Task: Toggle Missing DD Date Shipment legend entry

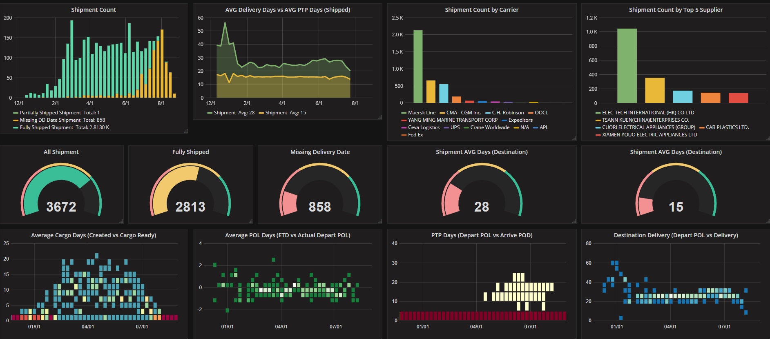Action: [x=59, y=120]
